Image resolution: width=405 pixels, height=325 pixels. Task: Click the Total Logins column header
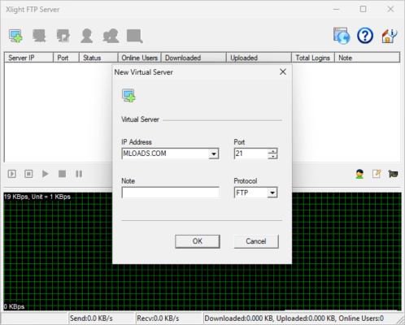(313, 58)
